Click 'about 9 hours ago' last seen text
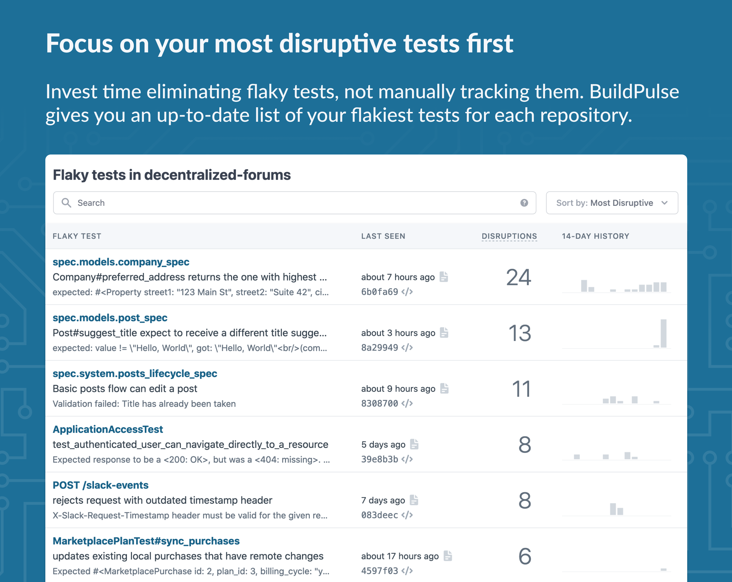The width and height of the screenshot is (732, 582). pos(398,388)
